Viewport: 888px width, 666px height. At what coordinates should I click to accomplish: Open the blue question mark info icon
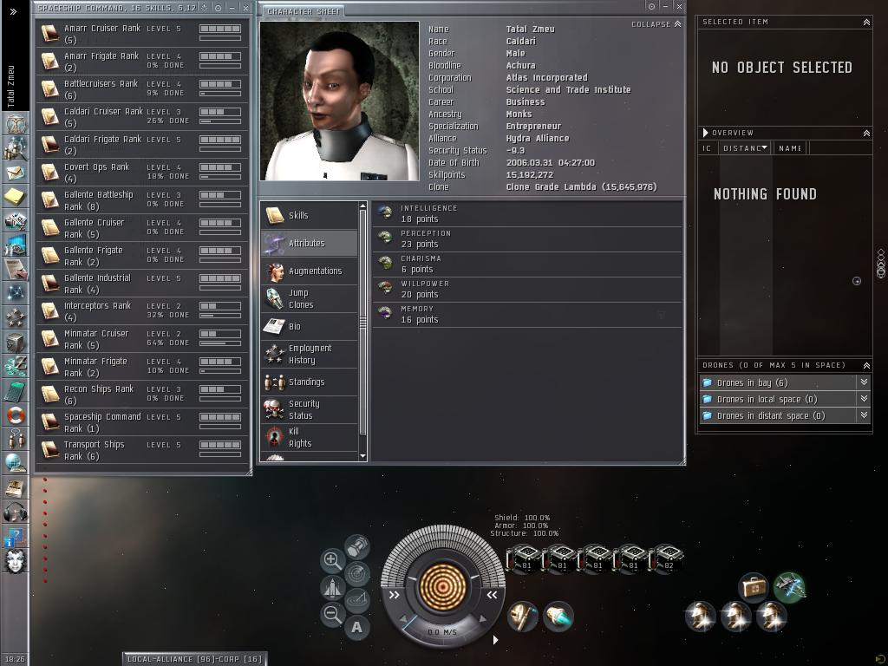click(x=16, y=537)
